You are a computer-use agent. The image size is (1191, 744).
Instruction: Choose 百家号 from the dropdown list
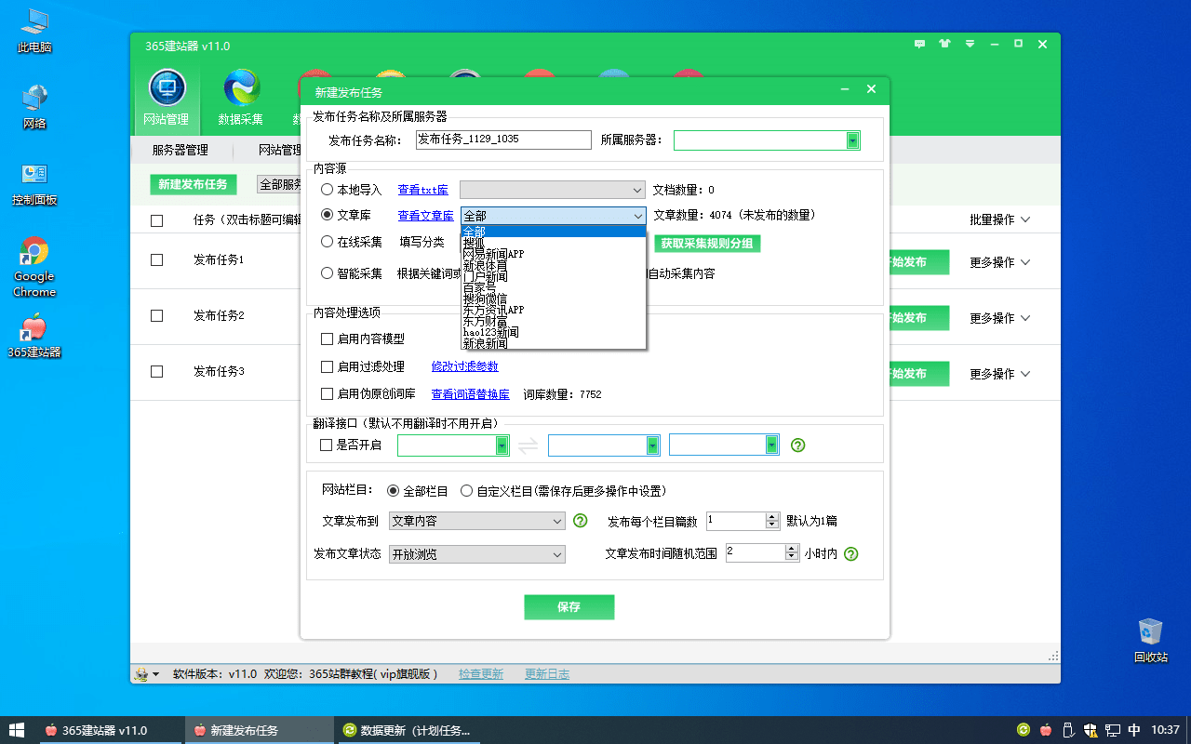point(553,287)
